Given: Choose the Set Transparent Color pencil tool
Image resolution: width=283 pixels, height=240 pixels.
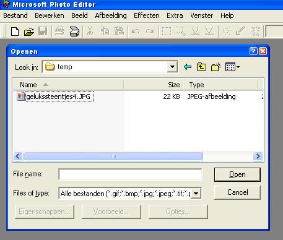Looking at the screenshot, I should [x=240, y=32].
